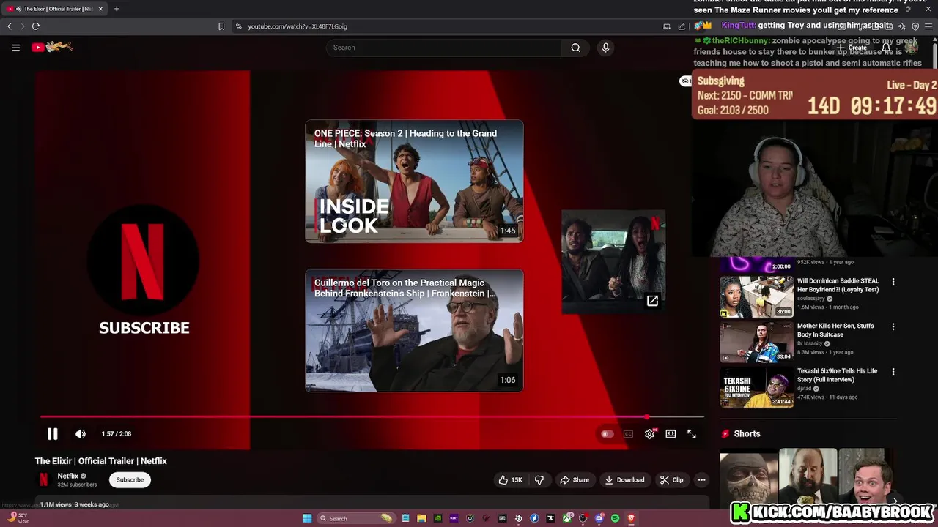Like the video (15K thumbs up)

click(x=511, y=480)
